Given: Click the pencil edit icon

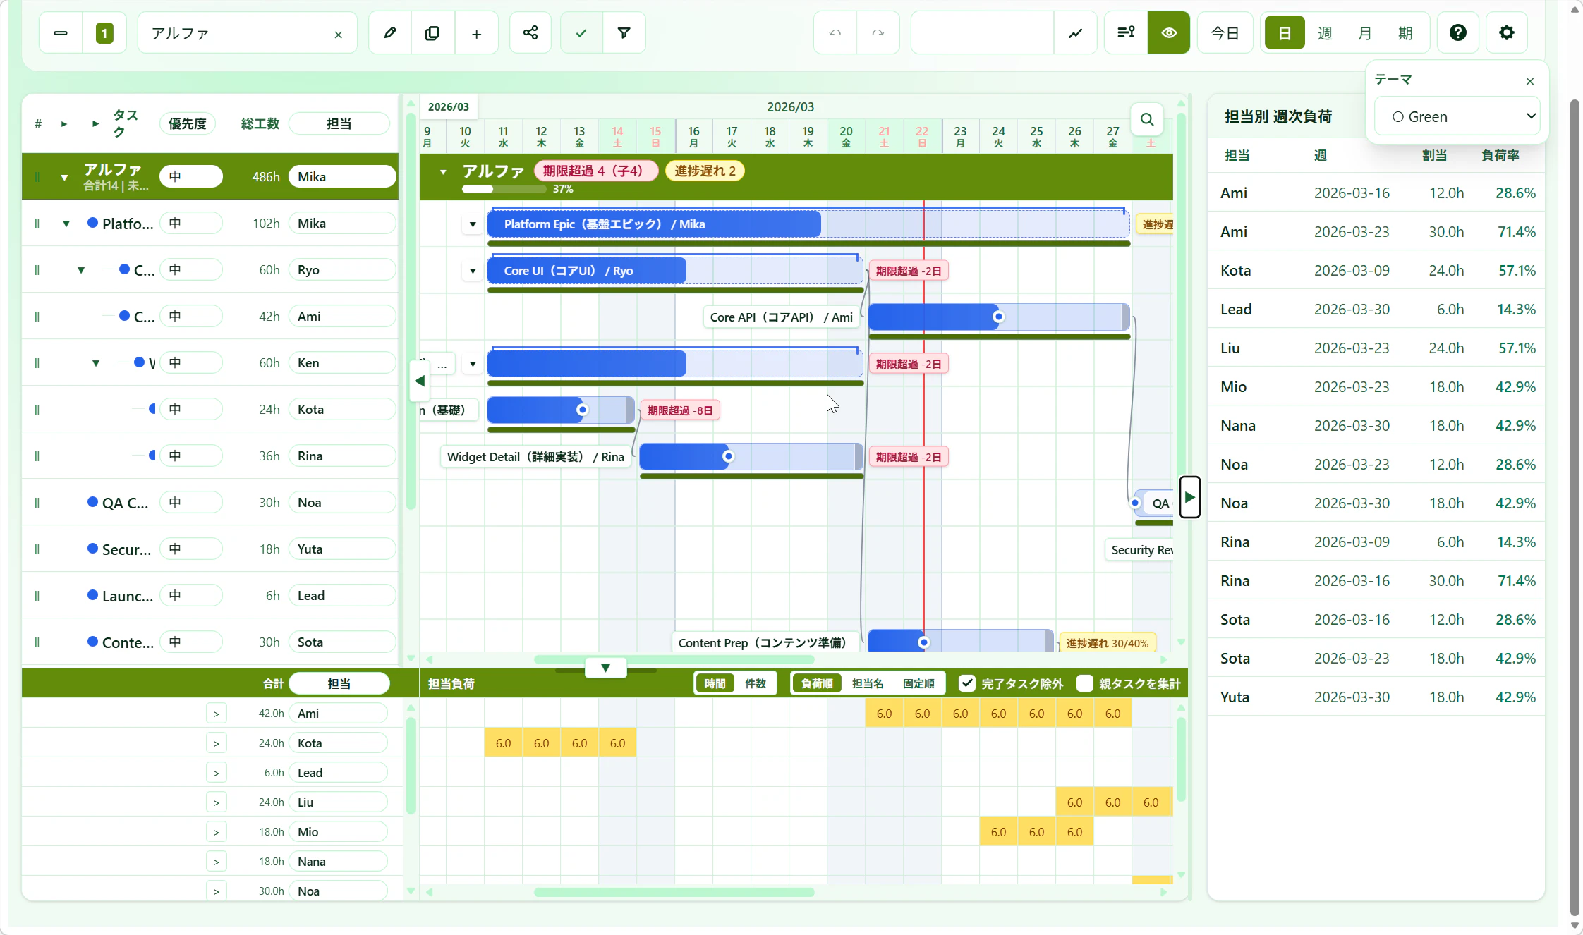Looking at the screenshot, I should point(389,32).
